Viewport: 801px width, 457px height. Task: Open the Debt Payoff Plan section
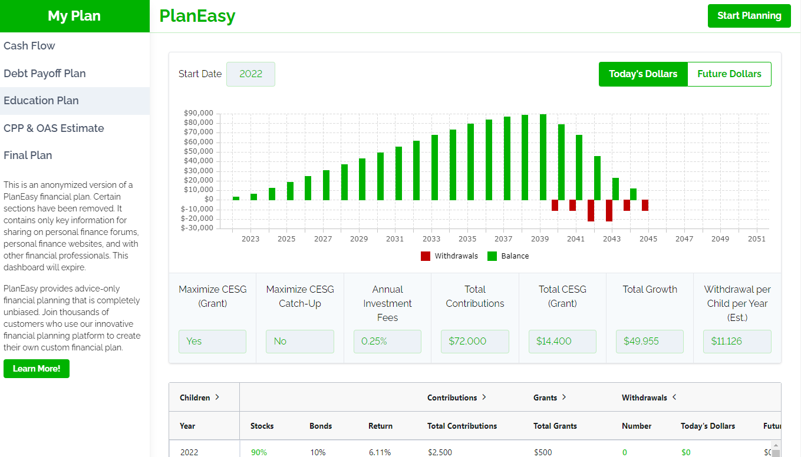coord(75,74)
